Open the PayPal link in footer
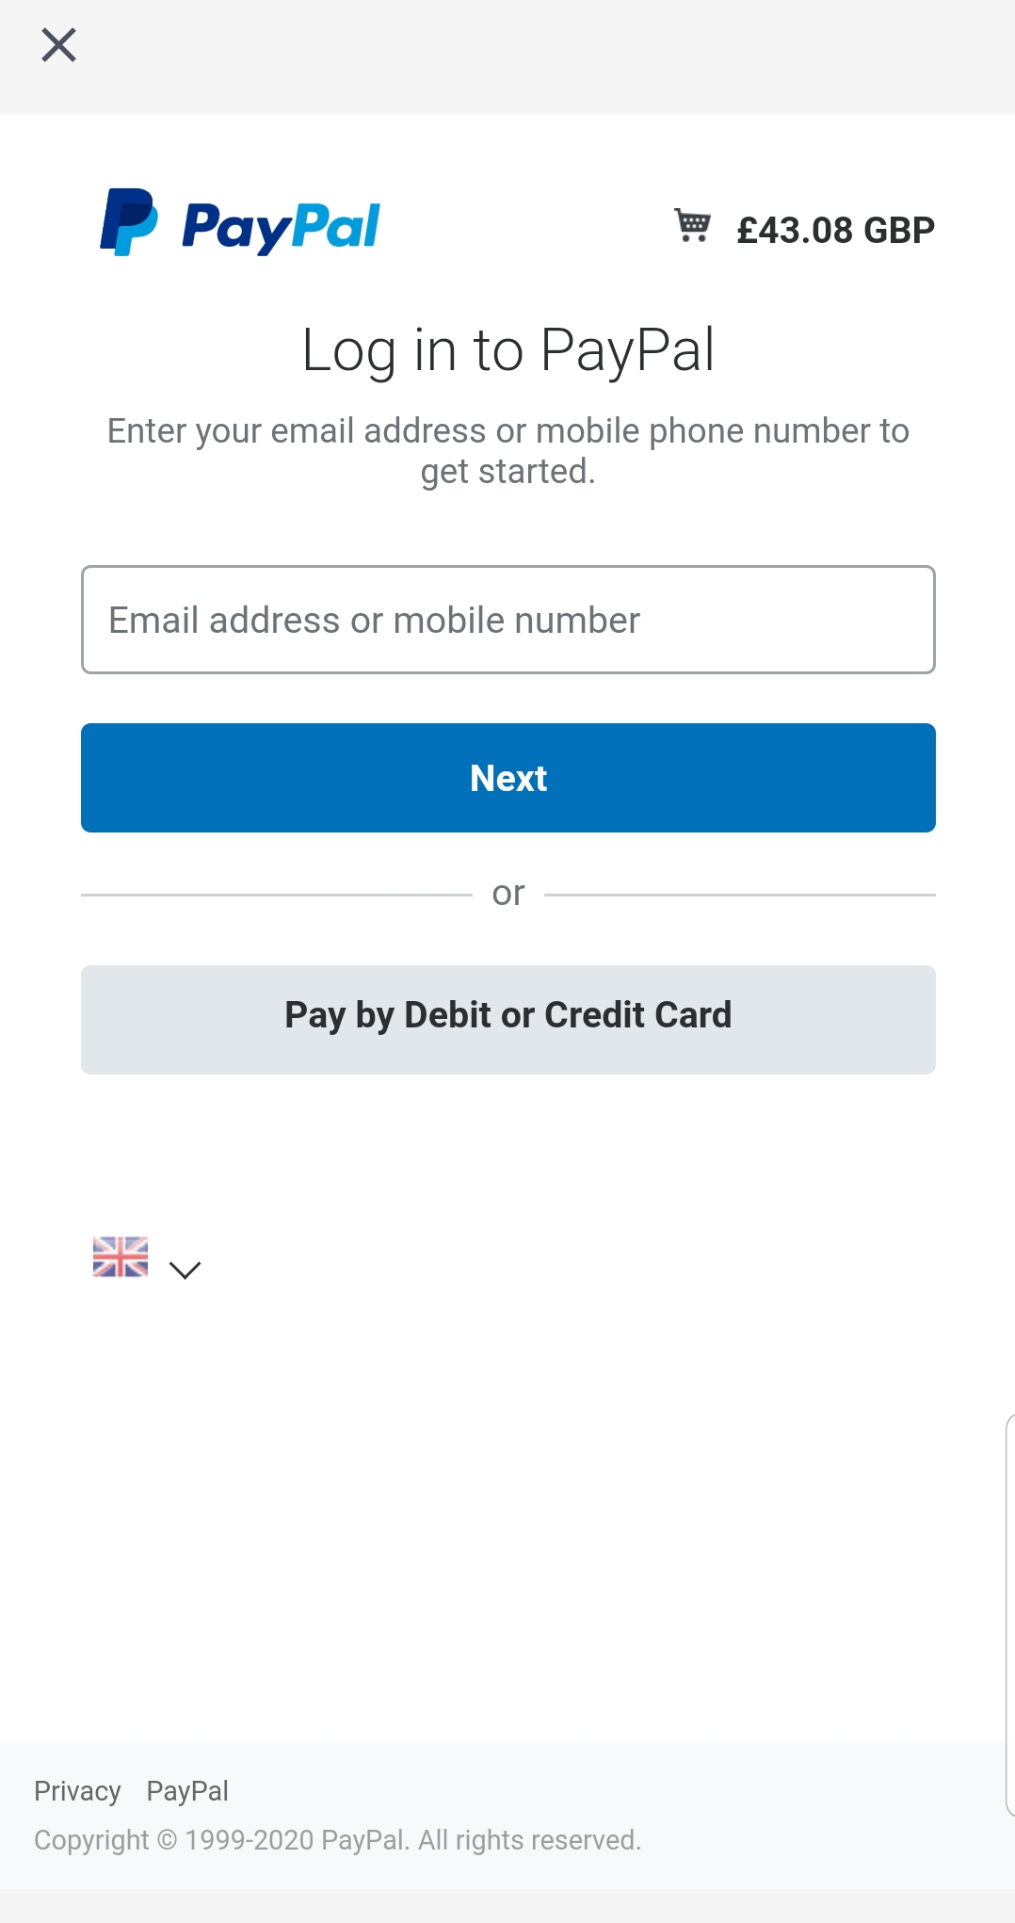 [187, 1791]
